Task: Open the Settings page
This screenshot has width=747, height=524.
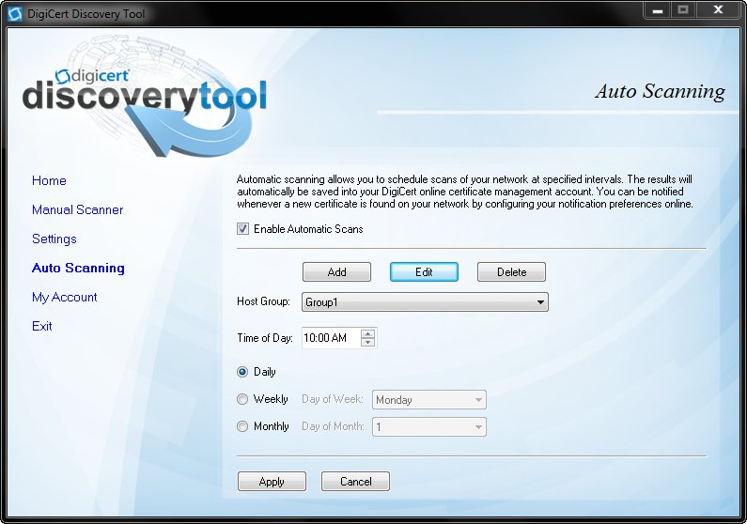Action: (x=54, y=239)
